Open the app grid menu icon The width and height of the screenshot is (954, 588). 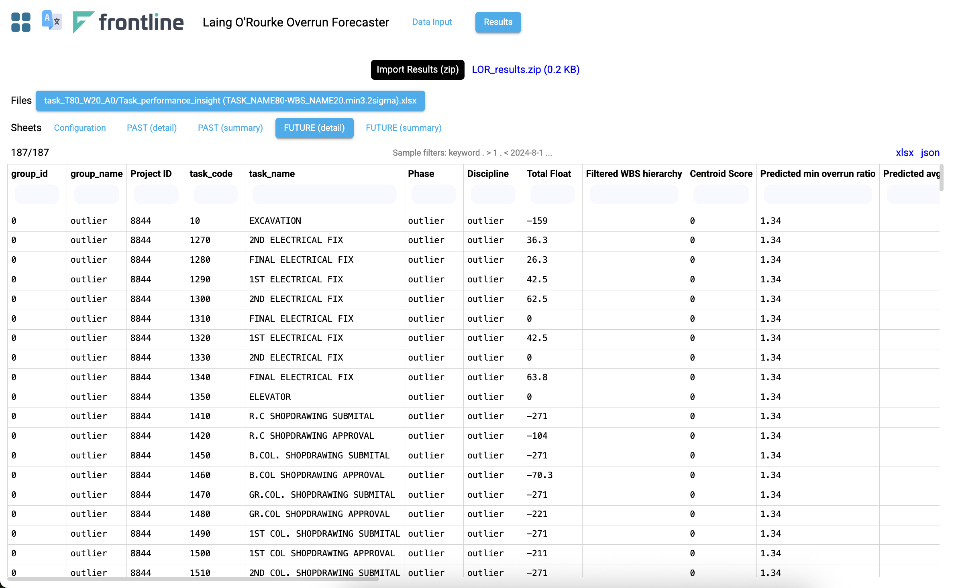click(x=21, y=22)
